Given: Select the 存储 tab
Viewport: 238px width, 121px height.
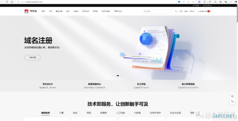Looking at the screenshot, I should 75,113.
